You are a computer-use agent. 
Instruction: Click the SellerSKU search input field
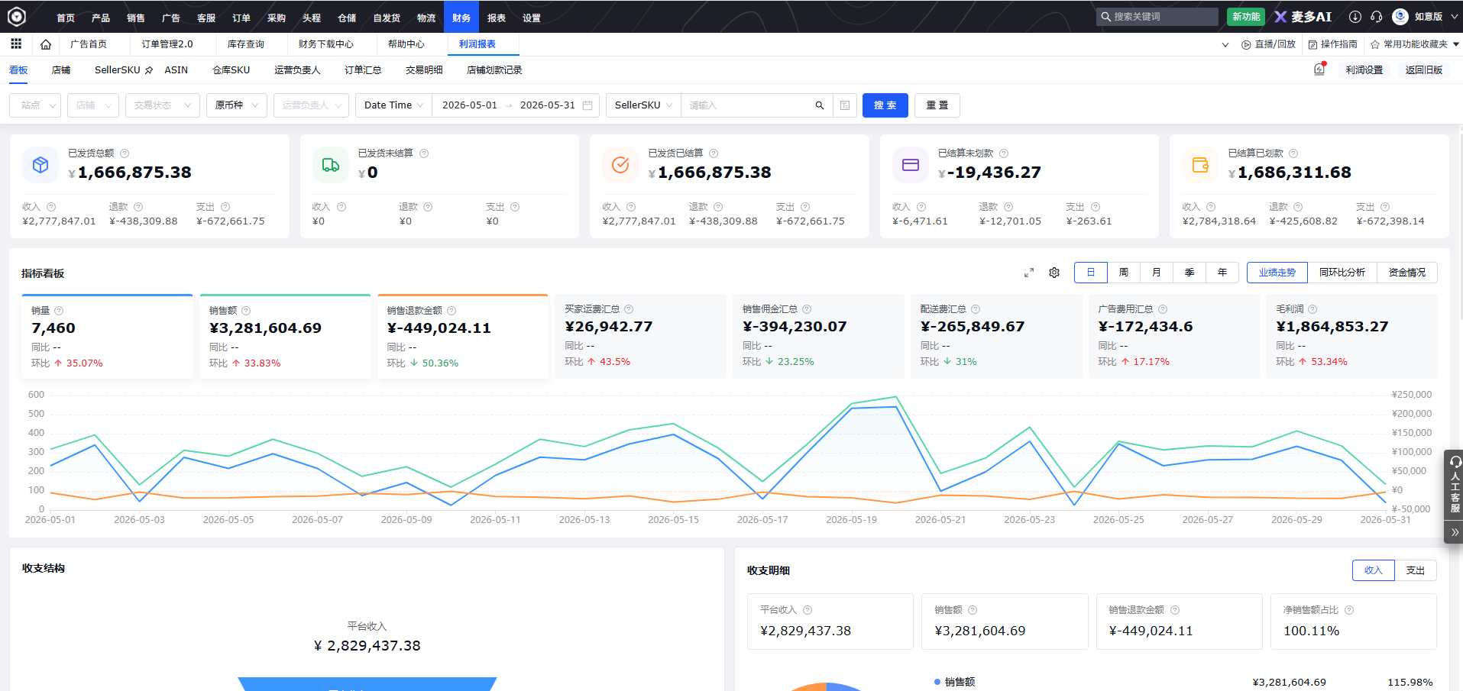(749, 105)
